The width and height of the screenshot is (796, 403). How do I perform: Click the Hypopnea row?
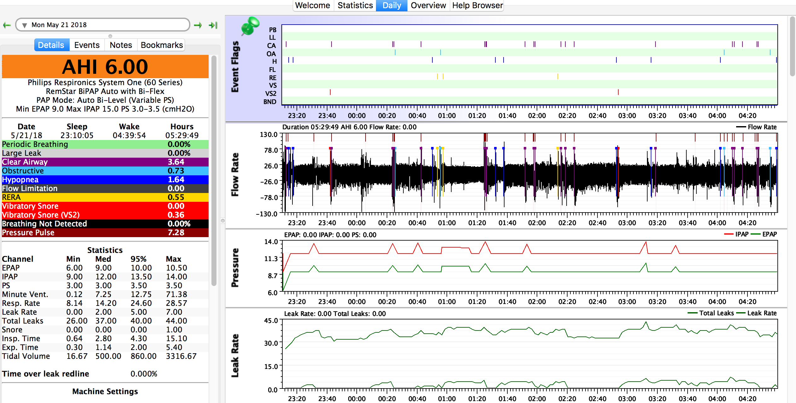tap(105, 180)
